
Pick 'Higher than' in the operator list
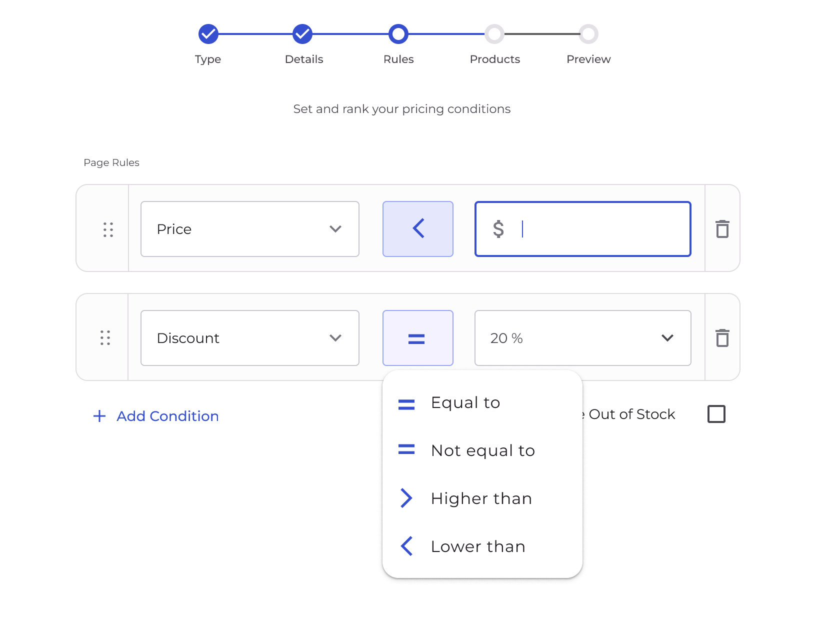[481, 498]
